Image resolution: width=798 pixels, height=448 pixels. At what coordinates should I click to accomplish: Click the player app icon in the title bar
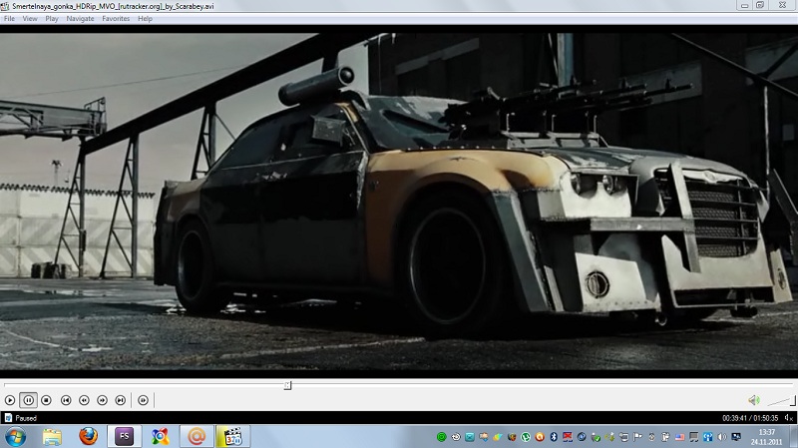pyautogui.click(x=5, y=6)
